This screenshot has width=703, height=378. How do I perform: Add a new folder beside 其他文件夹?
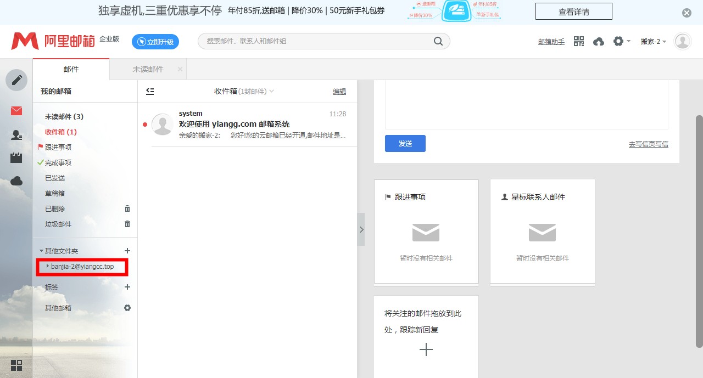127,251
